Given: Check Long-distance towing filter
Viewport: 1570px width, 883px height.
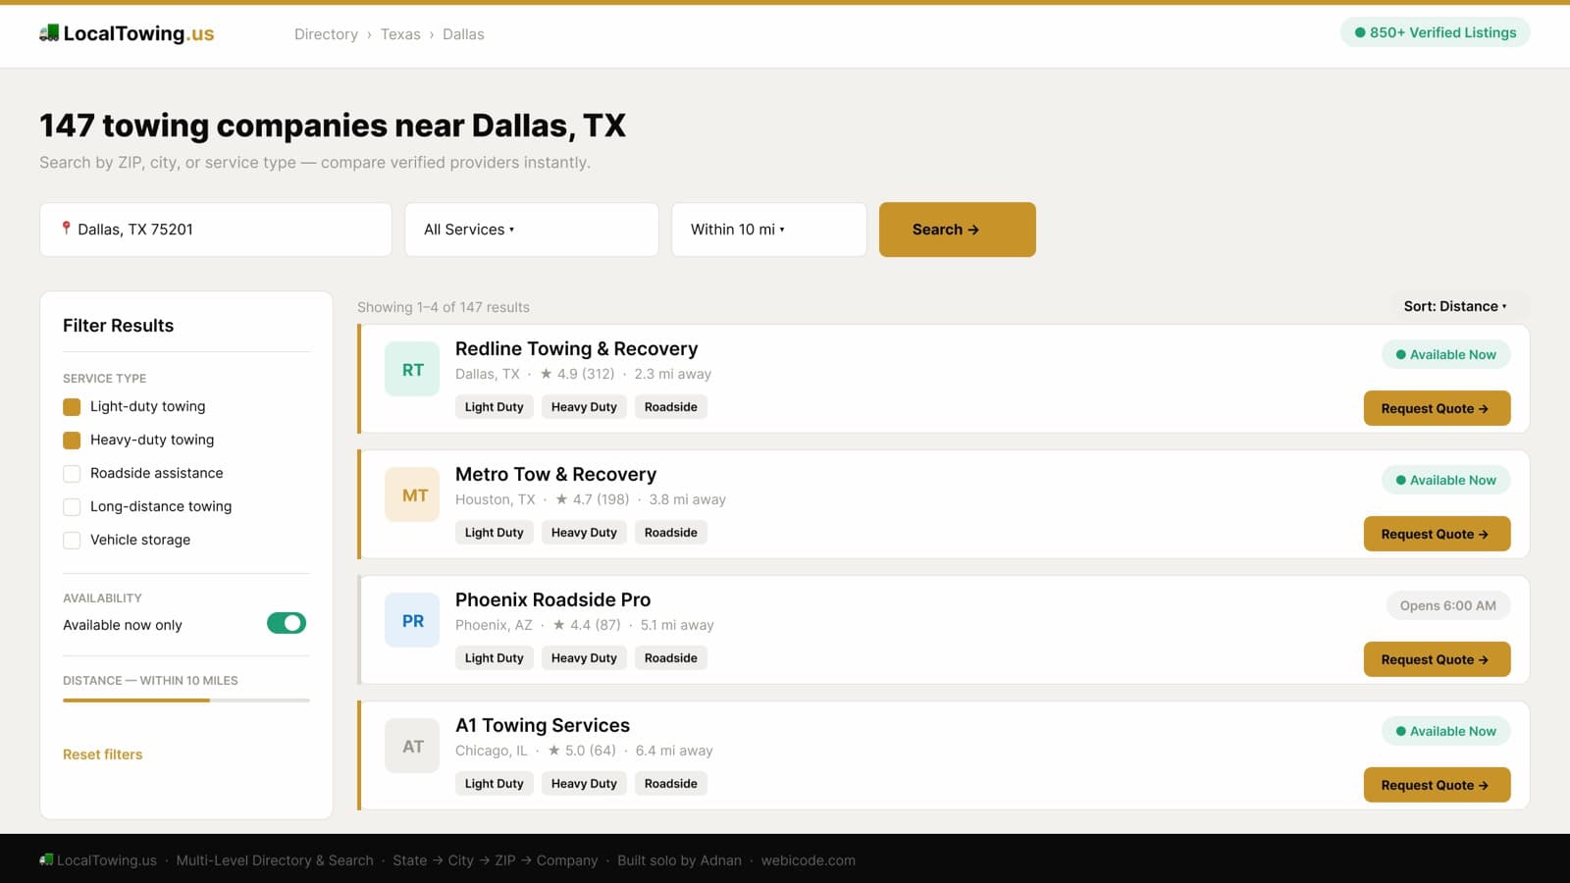Looking at the screenshot, I should (x=72, y=506).
